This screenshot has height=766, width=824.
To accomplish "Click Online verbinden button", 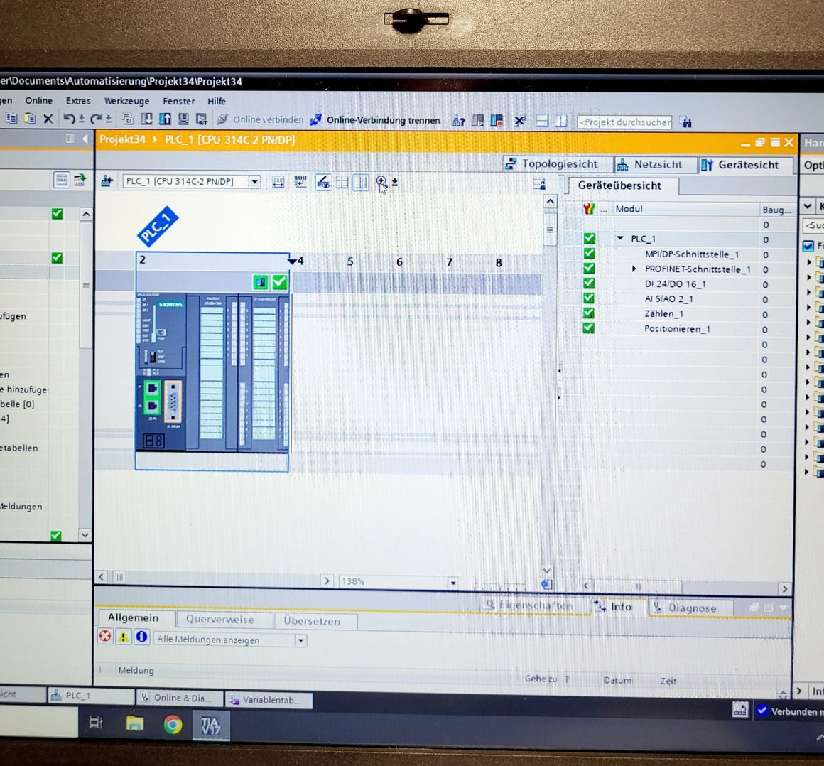I will point(260,119).
